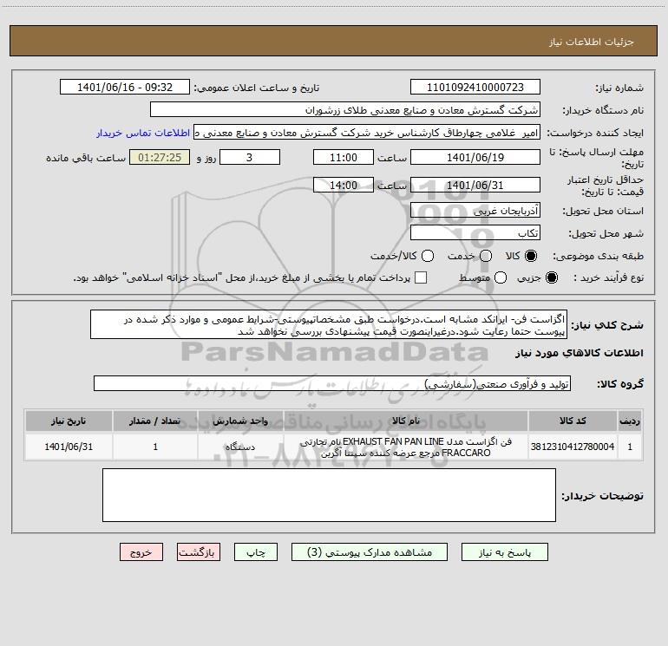668x646 pixels.
Task: Click the گروه کالا field تولید و فرآوری صنعتی
Action: click(x=332, y=384)
